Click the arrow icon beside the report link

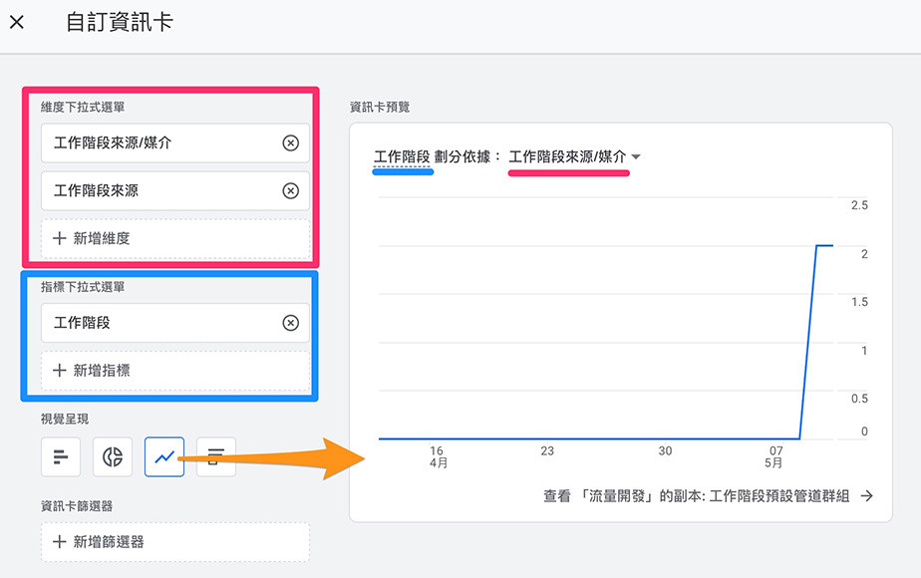point(866,495)
